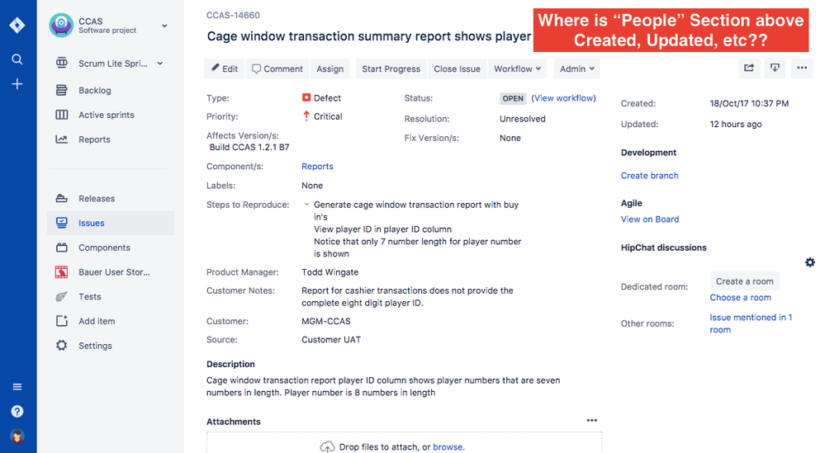The height and width of the screenshot is (453, 825).
Task: Click the plus create icon in the blue rail
Action: pos(17,84)
